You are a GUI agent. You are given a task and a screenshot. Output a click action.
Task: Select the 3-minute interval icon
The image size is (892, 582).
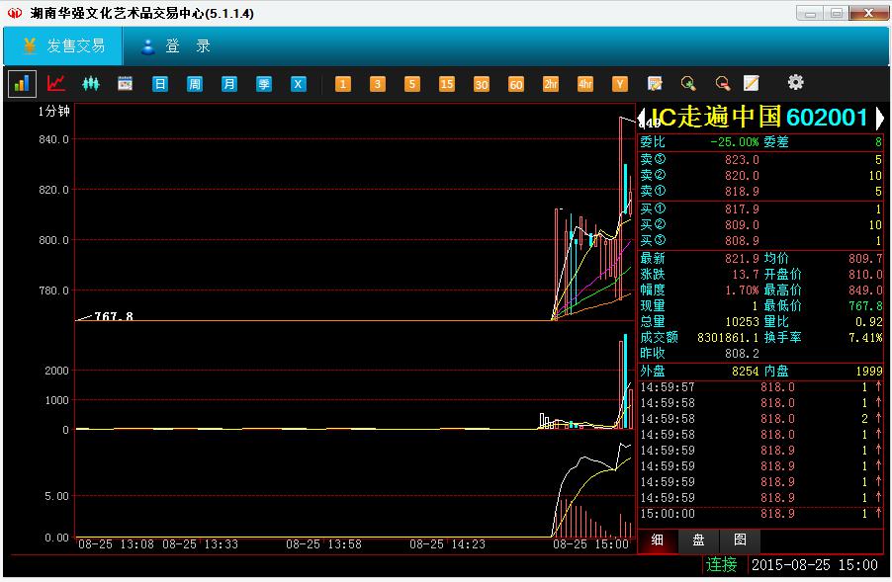click(x=377, y=84)
